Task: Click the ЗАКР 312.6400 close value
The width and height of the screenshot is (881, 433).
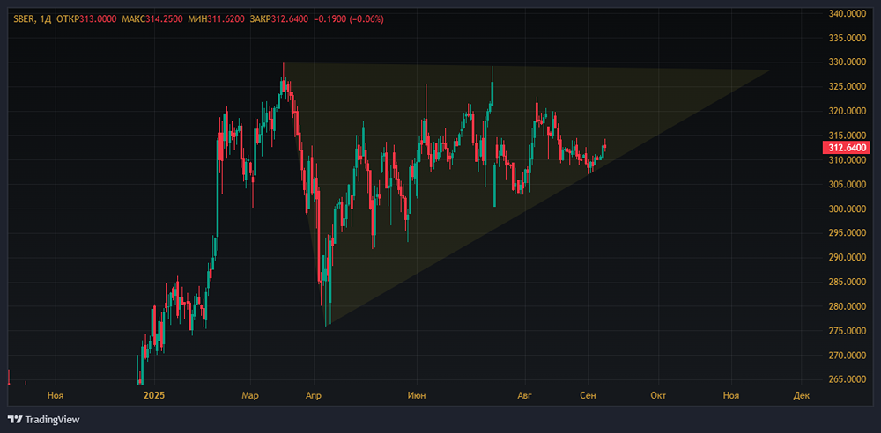Action: pos(278,19)
